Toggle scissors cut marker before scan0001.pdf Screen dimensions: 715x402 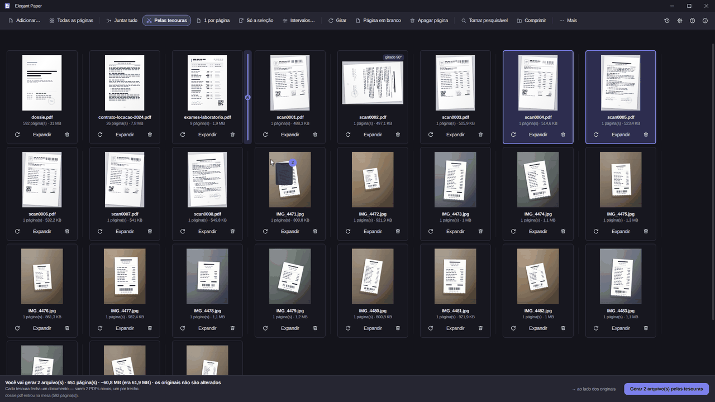247,97
